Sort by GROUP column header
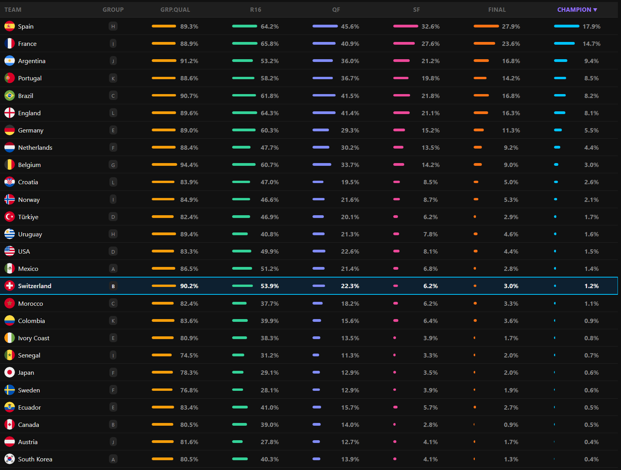The height and width of the screenshot is (470, 621). click(113, 9)
